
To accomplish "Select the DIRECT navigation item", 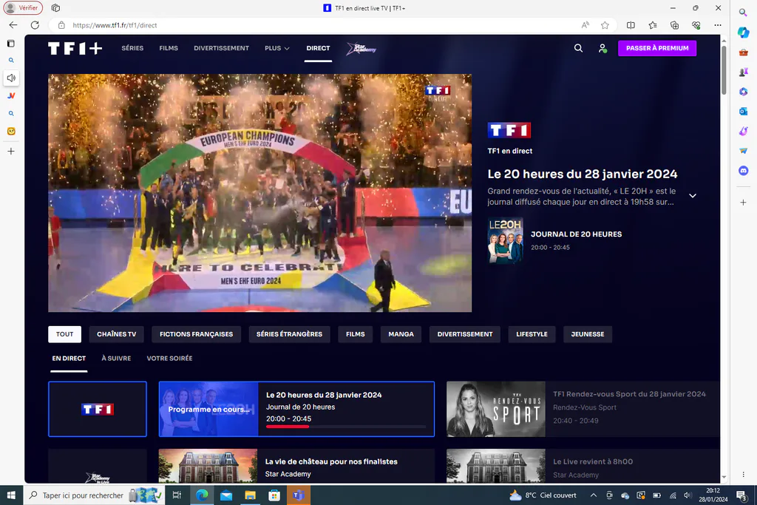I will click(318, 48).
